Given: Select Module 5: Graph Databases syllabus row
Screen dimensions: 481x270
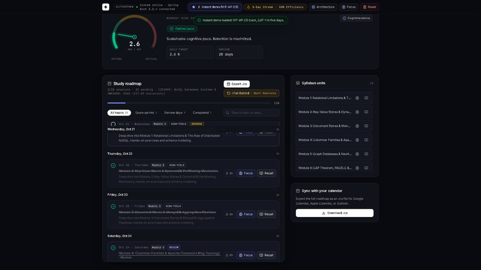Looking at the screenshot, I should click(334, 154).
